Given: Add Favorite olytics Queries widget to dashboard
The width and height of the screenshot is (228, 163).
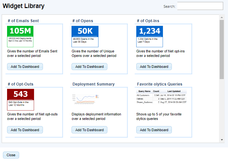Looking at the screenshot, I should pos(154,130).
